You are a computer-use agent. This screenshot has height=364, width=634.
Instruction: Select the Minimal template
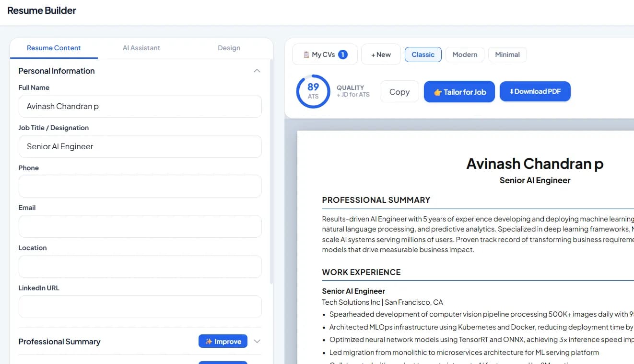pyautogui.click(x=507, y=55)
